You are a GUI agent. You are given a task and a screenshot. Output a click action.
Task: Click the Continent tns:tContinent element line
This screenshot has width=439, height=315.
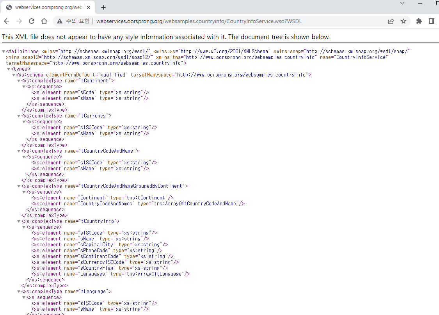click(x=103, y=198)
